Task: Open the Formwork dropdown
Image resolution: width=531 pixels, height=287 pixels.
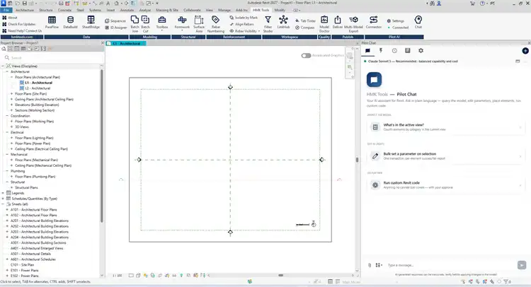Action: [x=182, y=23]
